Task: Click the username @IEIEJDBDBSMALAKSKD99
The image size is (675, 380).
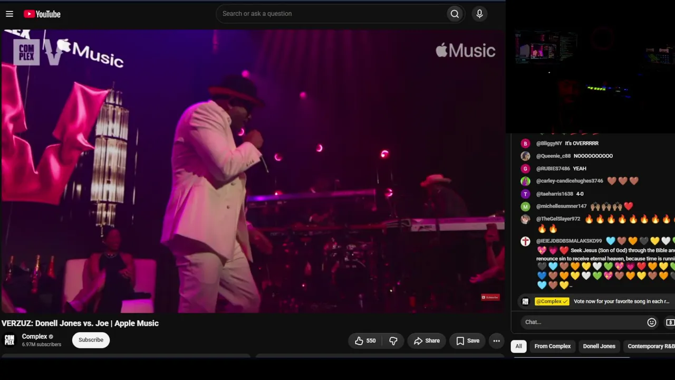Action: [x=569, y=241]
